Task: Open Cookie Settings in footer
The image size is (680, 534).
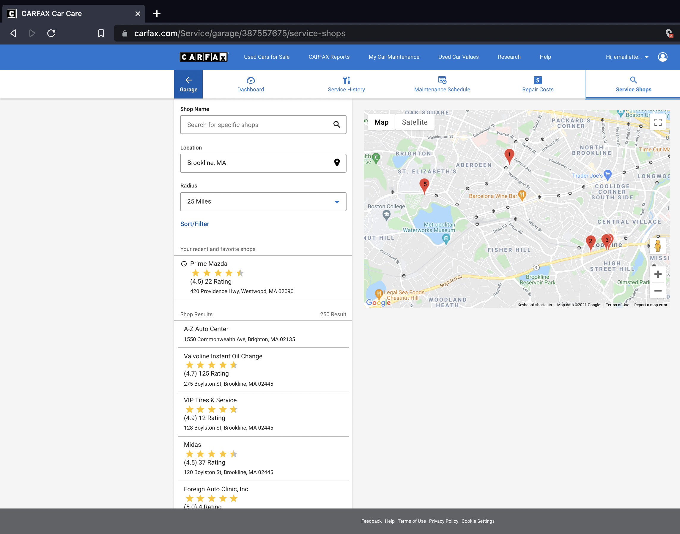Action: (x=478, y=521)
